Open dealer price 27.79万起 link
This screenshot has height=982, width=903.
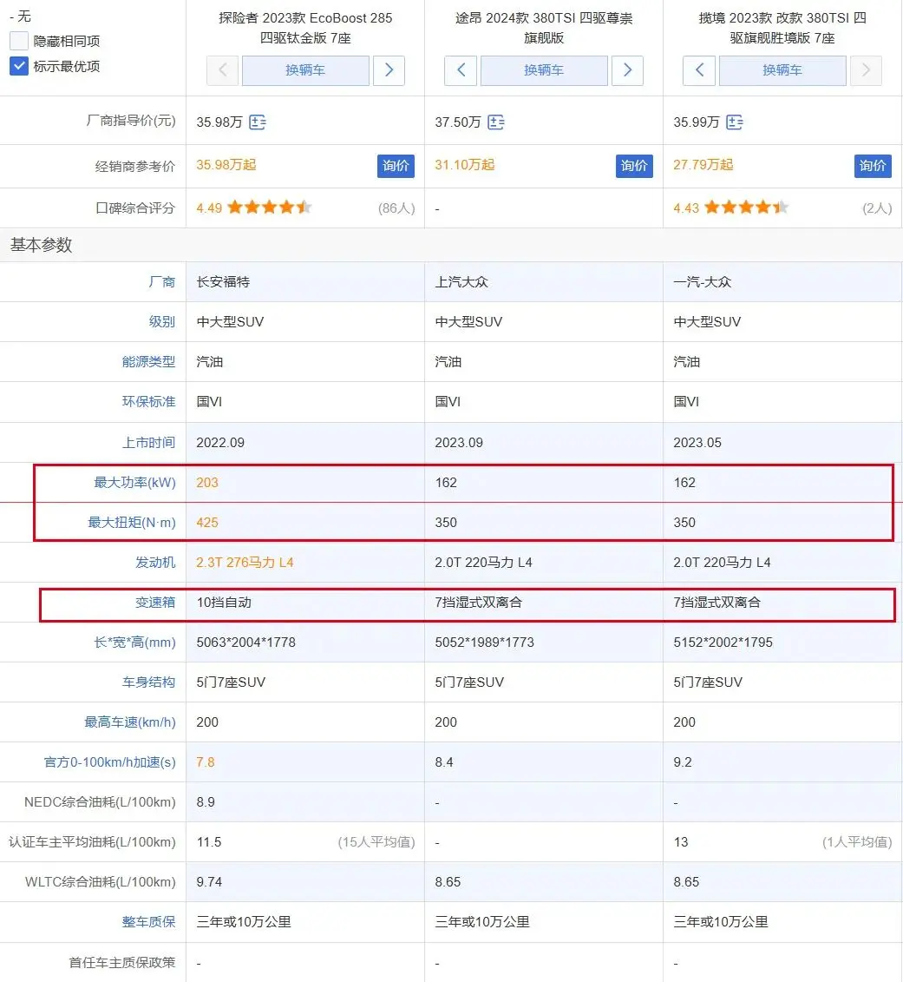tap(703, 165)
